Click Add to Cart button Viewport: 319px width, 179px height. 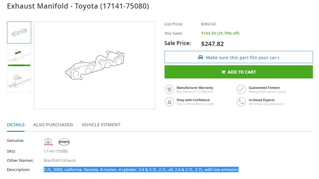coord(239,72)
